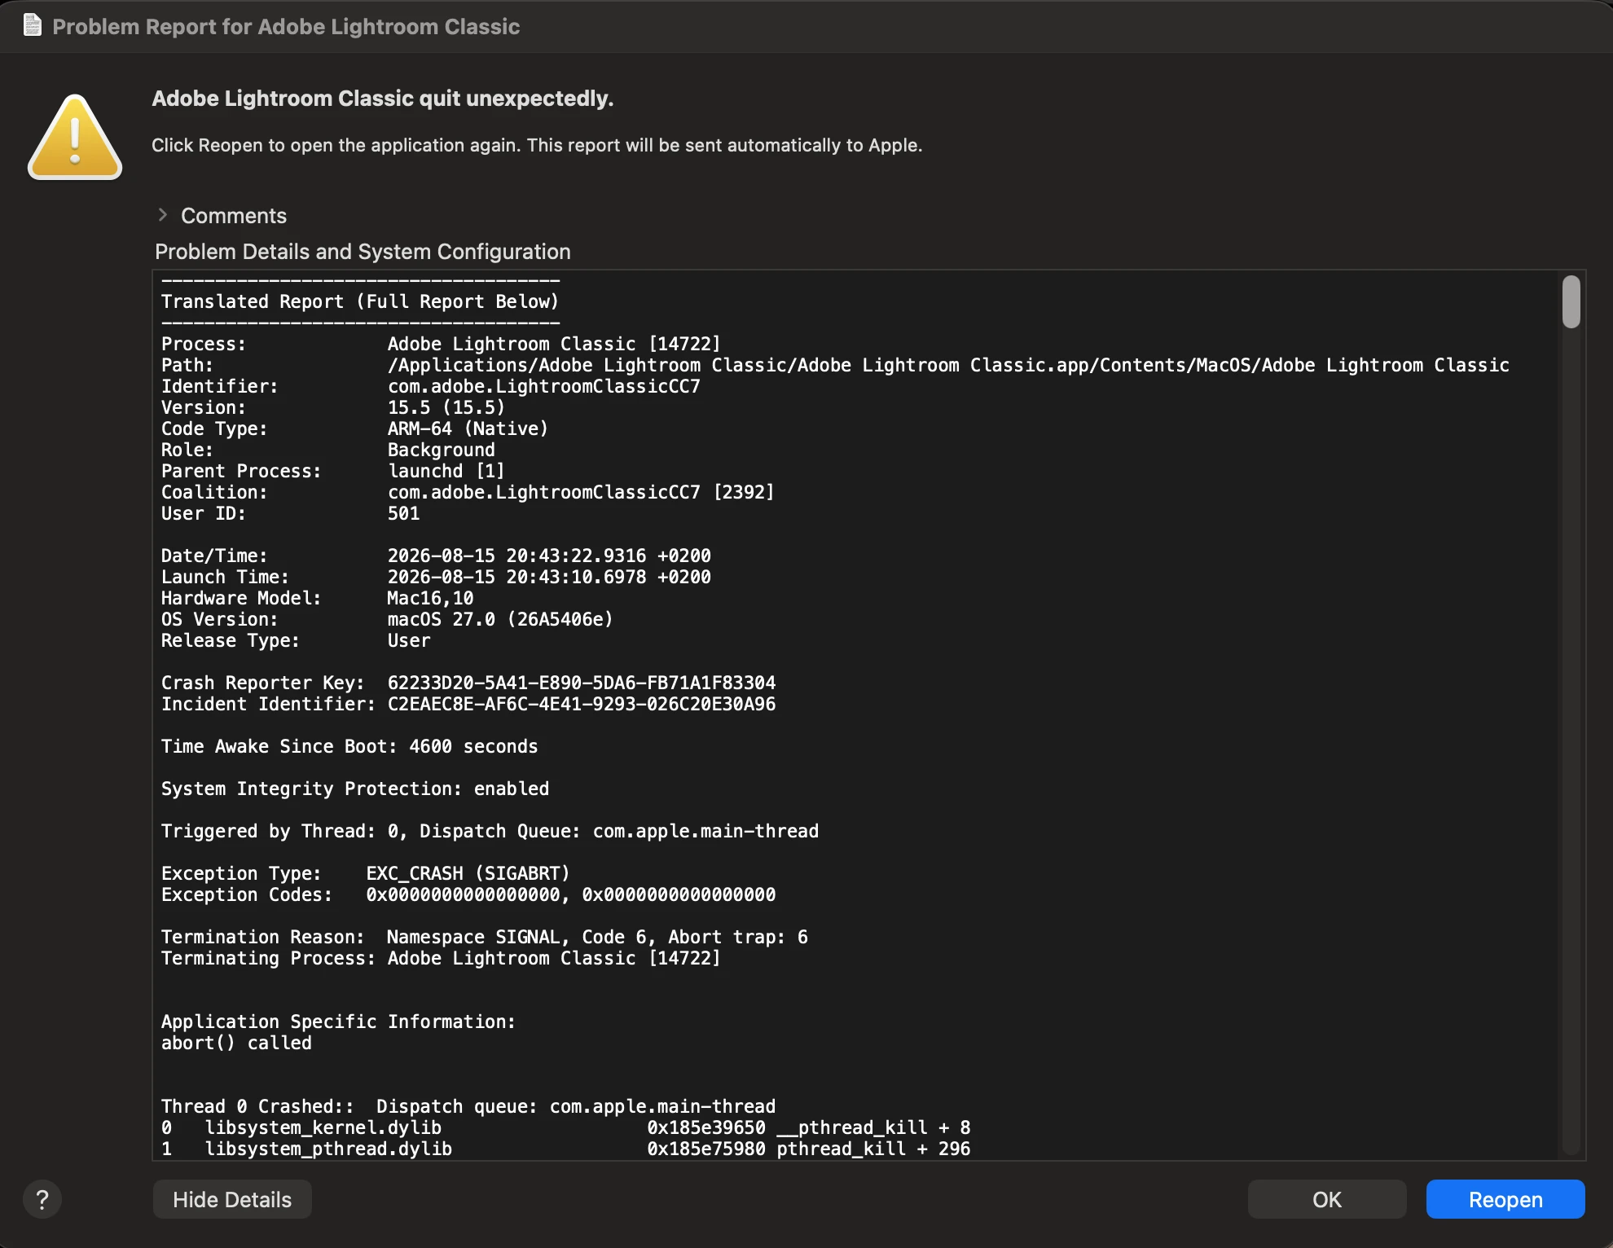Click the Release Type value User
Viewport: 1613px width, 1248px height.
tap(409, 640)
